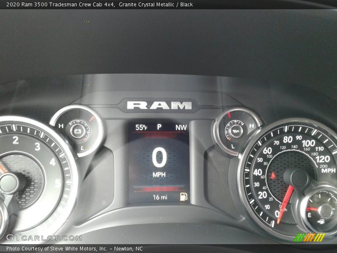The height and width of the screenshot is (253, 337).
Task: Tap the oil pressure gauge icon
Action: point(235,131)
